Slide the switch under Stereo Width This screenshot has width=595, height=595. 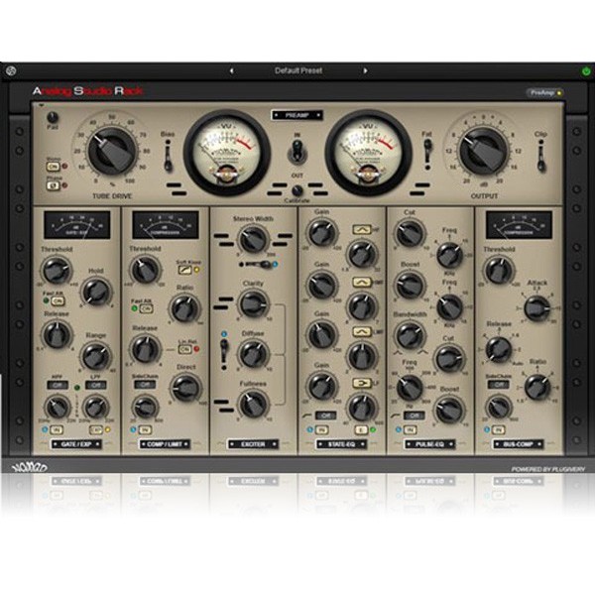pyautogui.click(x=257, y=264)
